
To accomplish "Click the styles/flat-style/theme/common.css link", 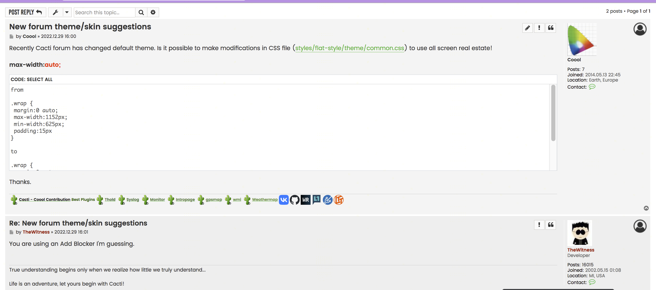I will (350, 48).
